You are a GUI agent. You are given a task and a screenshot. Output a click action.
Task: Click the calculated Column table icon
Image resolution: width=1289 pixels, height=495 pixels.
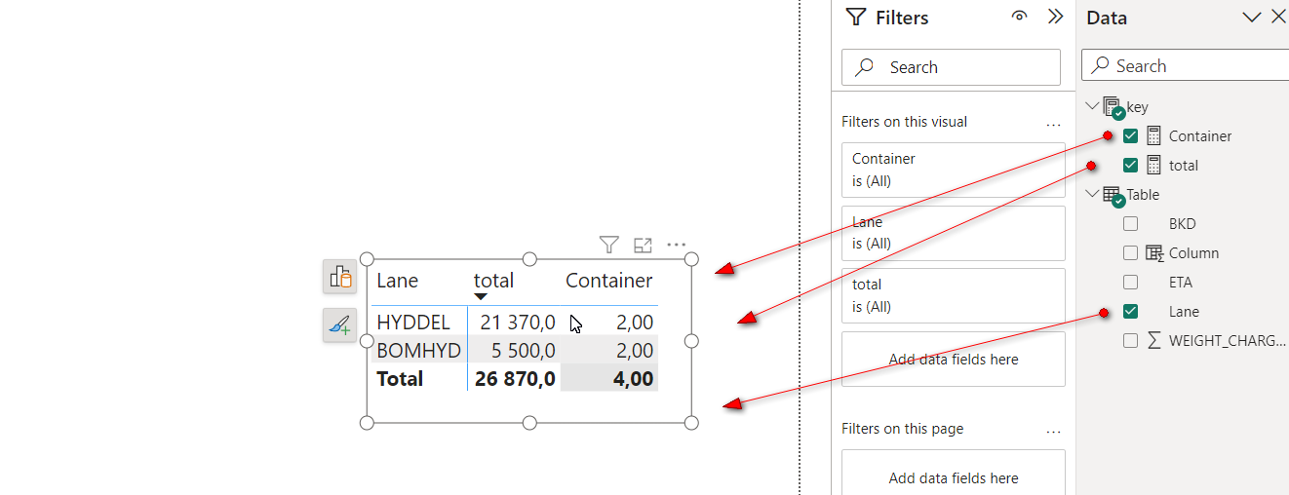pos(1154,252)
